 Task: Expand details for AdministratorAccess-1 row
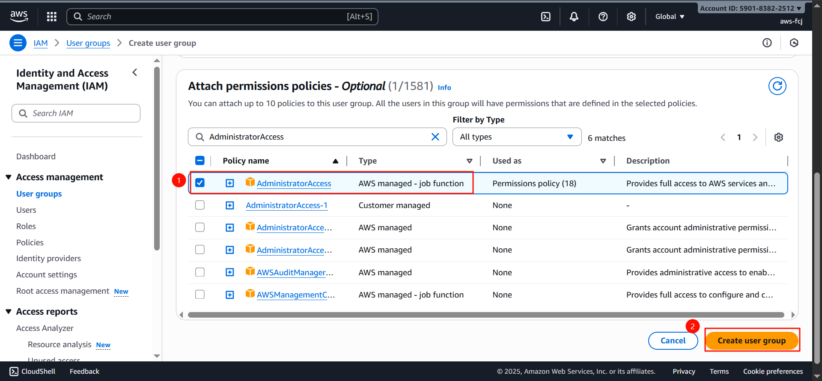point(230,205)
